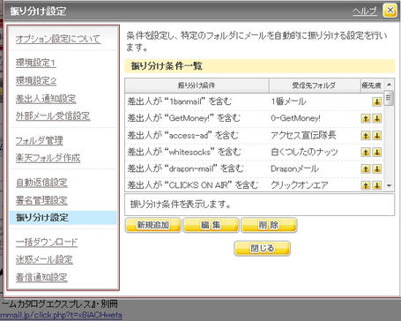
Task: Click the 新規追加 button
Action: pos(153,225)
